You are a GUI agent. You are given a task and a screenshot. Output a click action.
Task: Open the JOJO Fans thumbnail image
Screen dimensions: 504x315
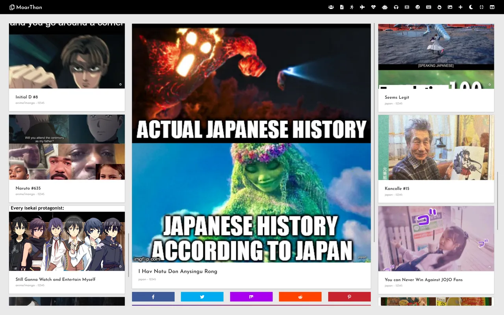pos(436,239)
